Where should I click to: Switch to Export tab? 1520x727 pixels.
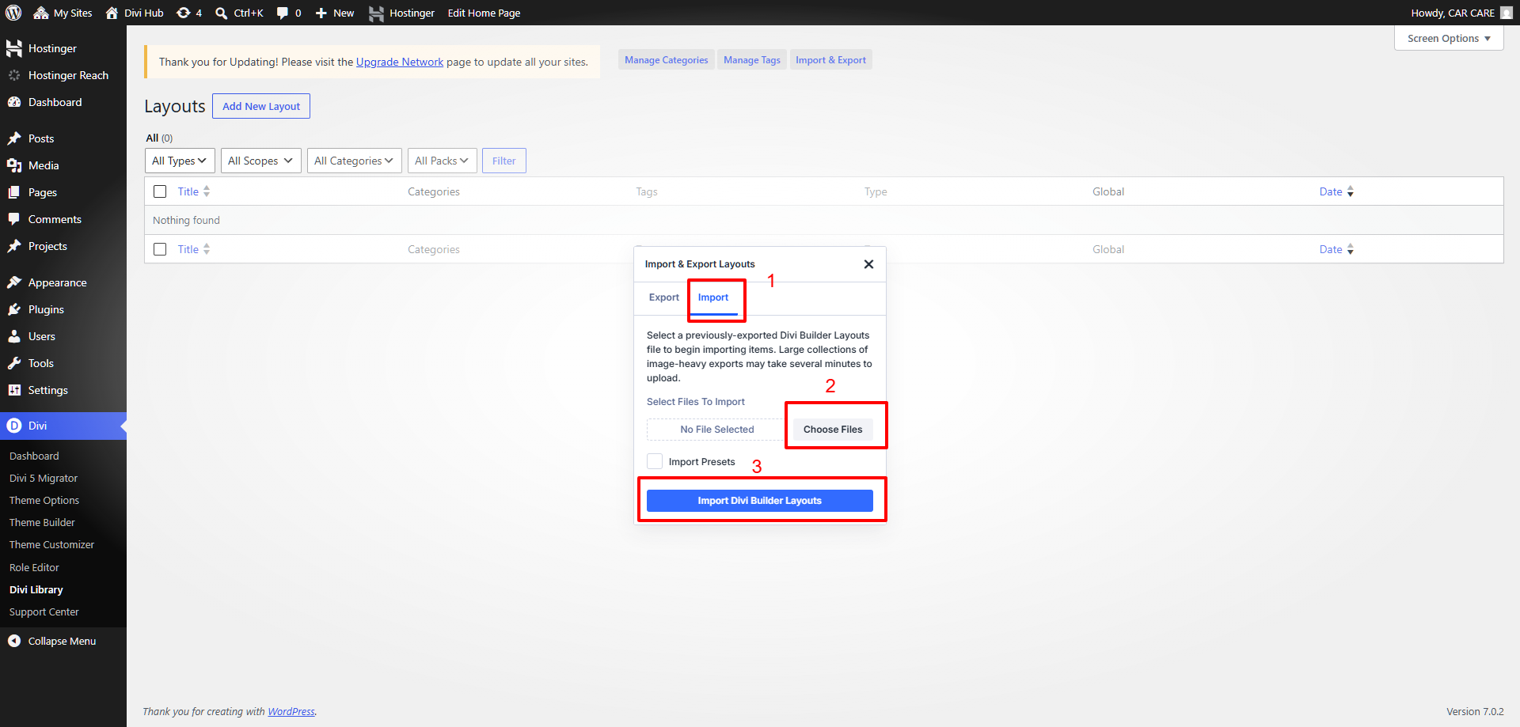tap(664, 297)
